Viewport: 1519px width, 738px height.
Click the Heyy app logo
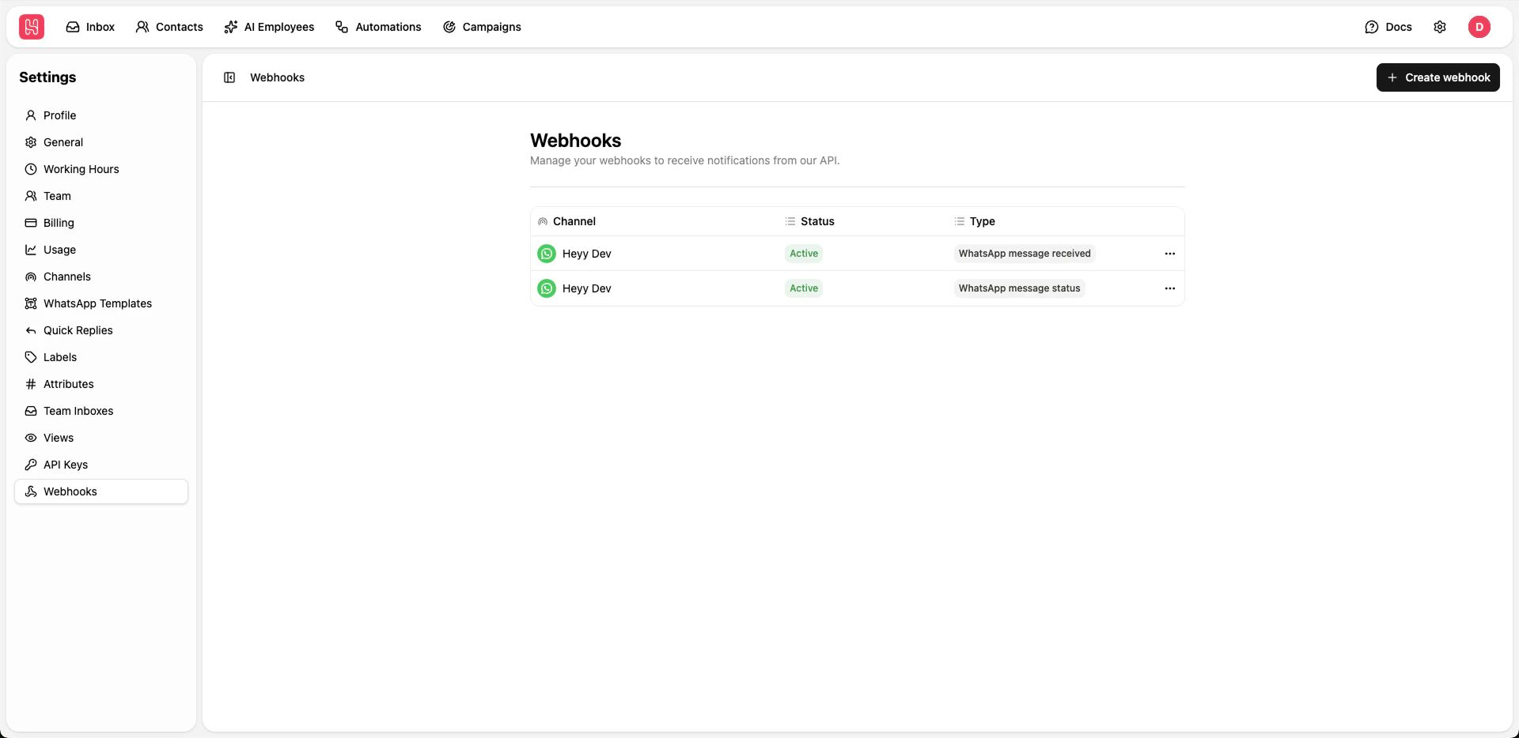(32, 27)
